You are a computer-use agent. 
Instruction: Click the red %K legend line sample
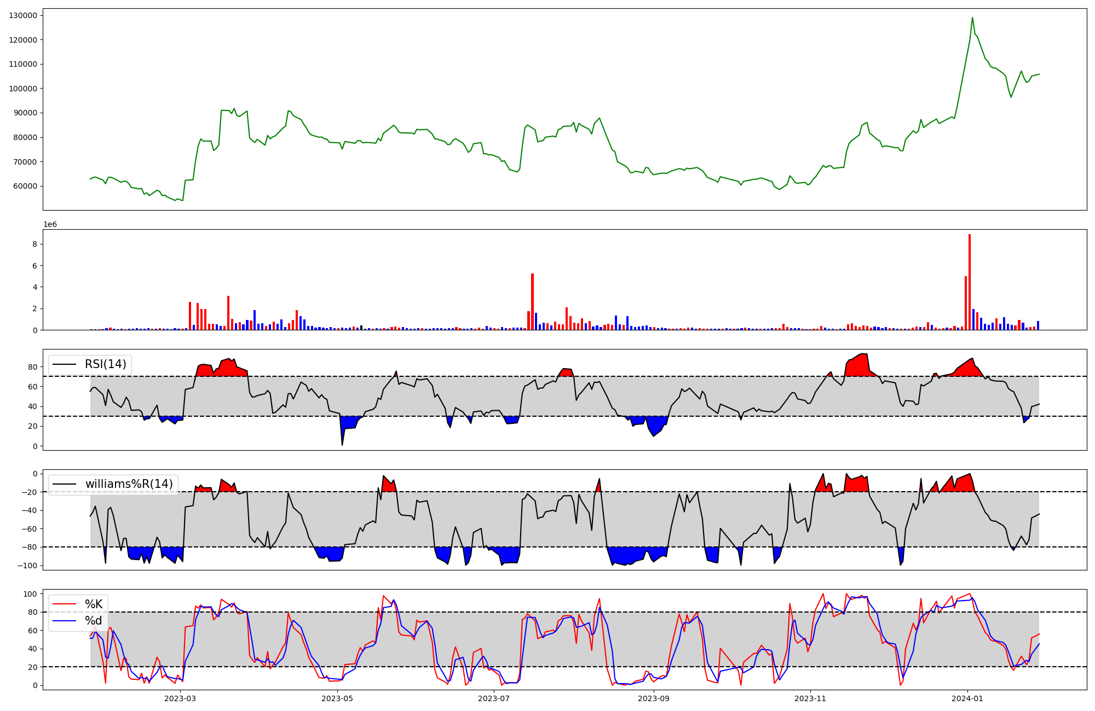coord(64,604)
